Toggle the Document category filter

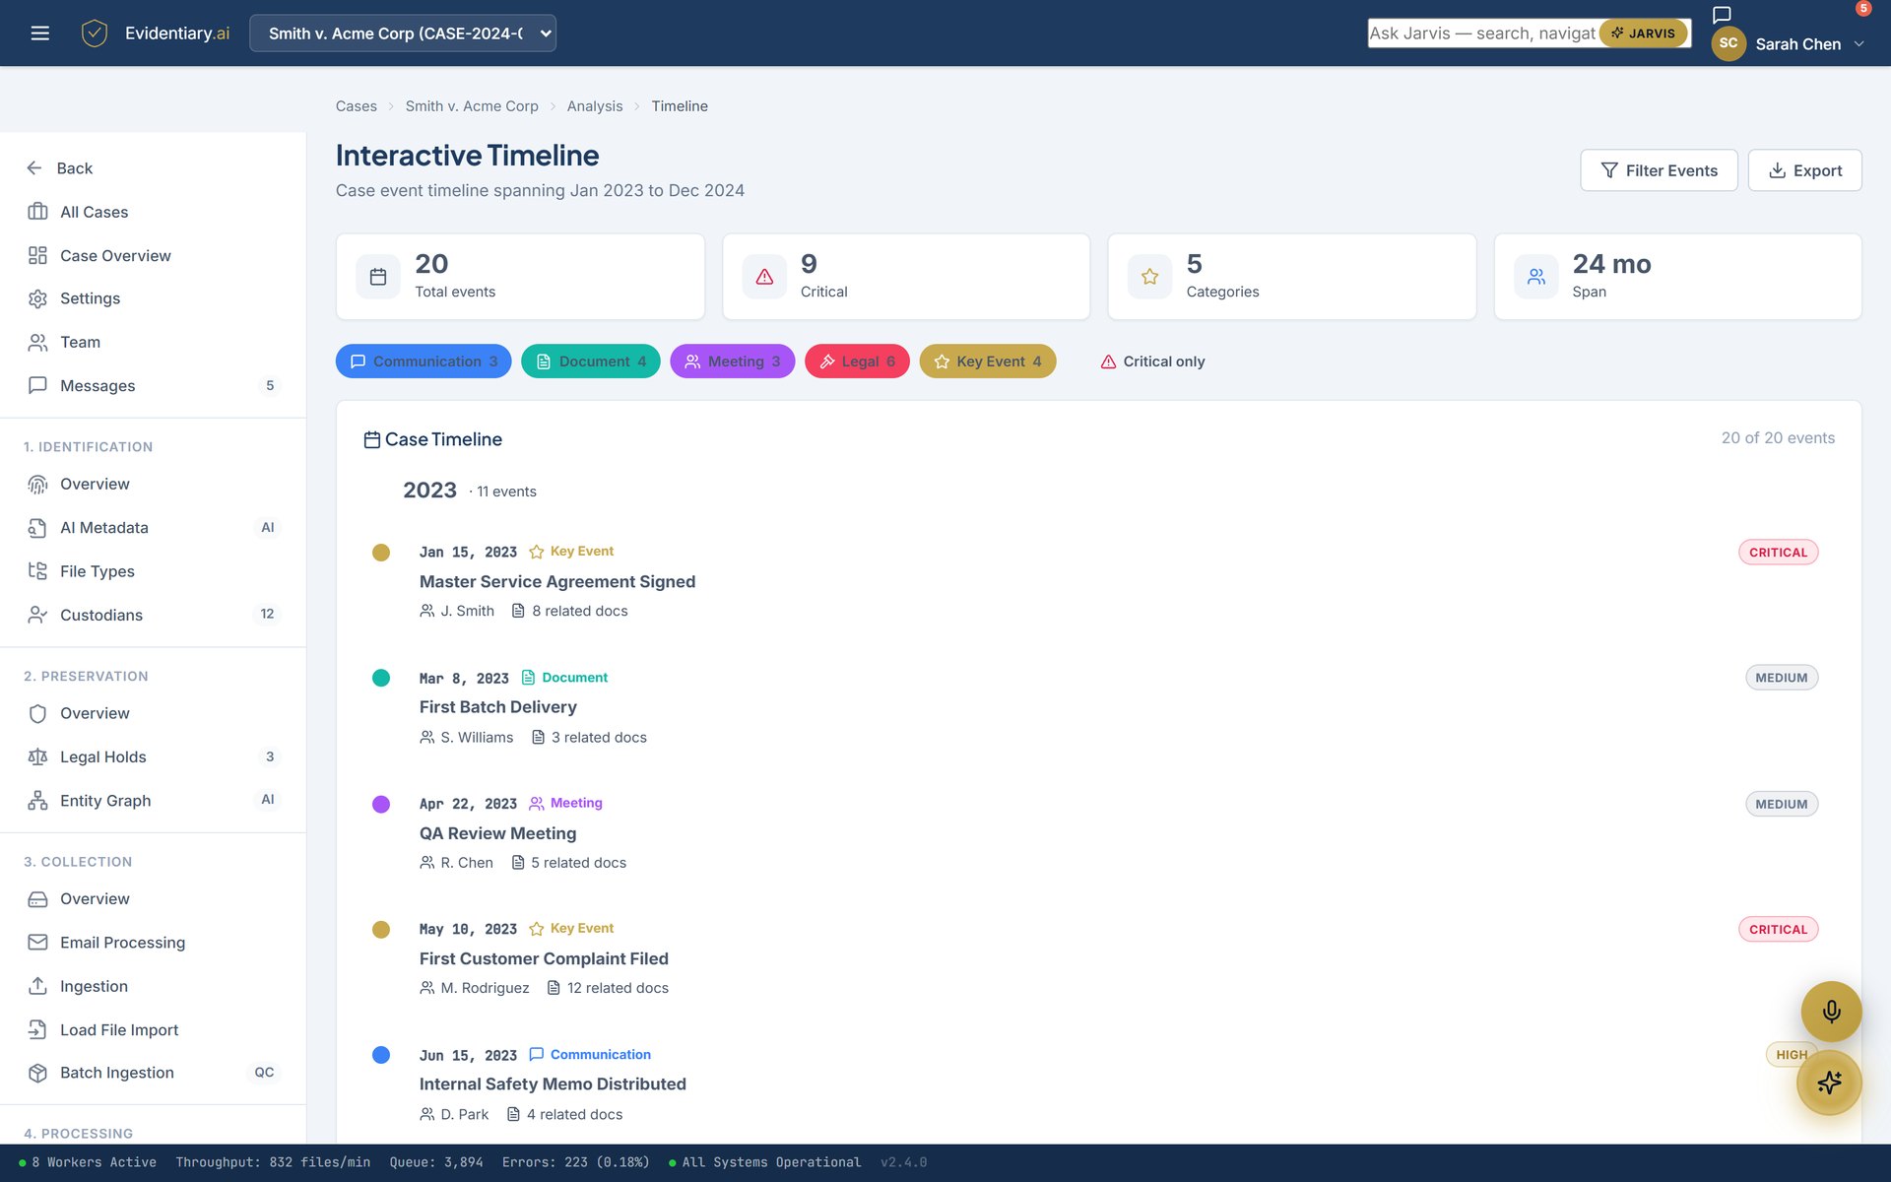(591, 361)
